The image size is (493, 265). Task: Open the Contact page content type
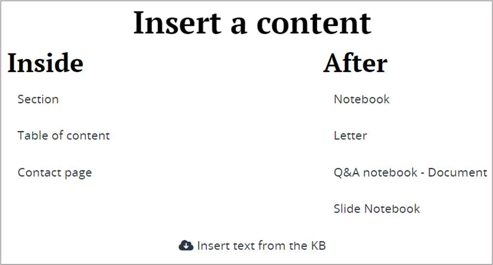(x=55, y=173)
